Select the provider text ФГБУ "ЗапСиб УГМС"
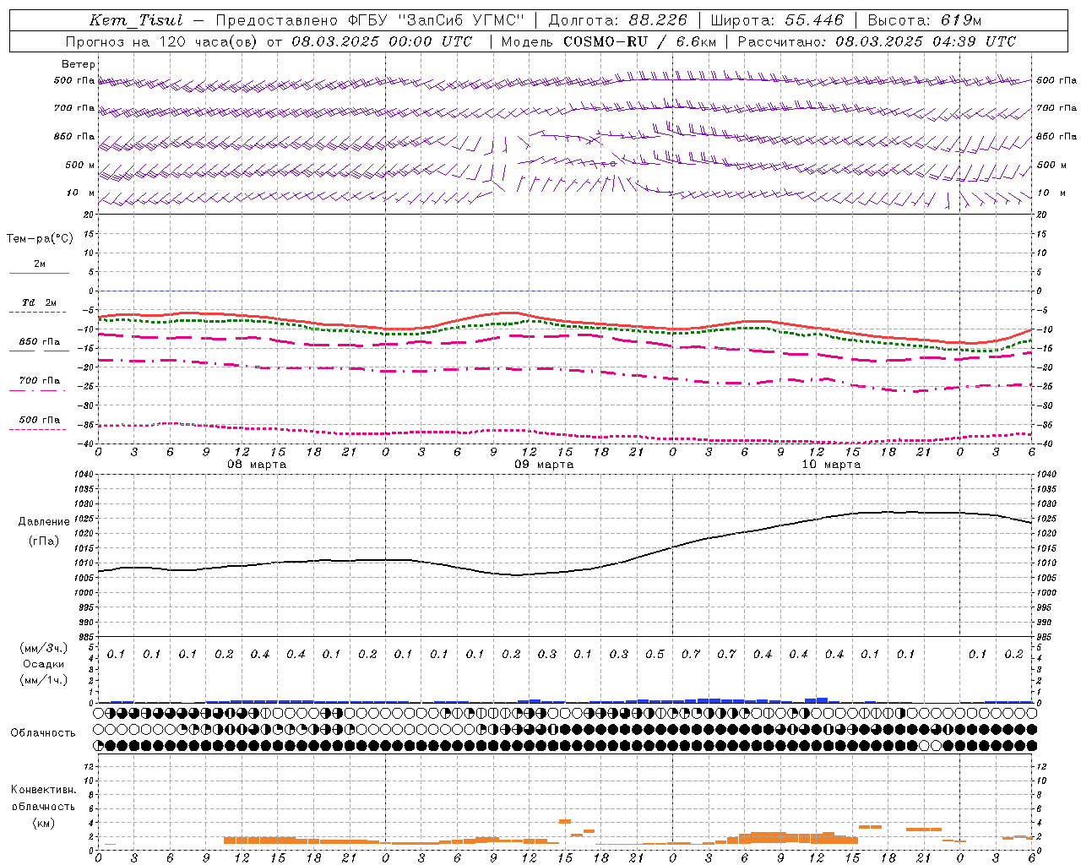Image resolution: width=1081 pixels, height=865 pixels. click(x=435, y=20)
